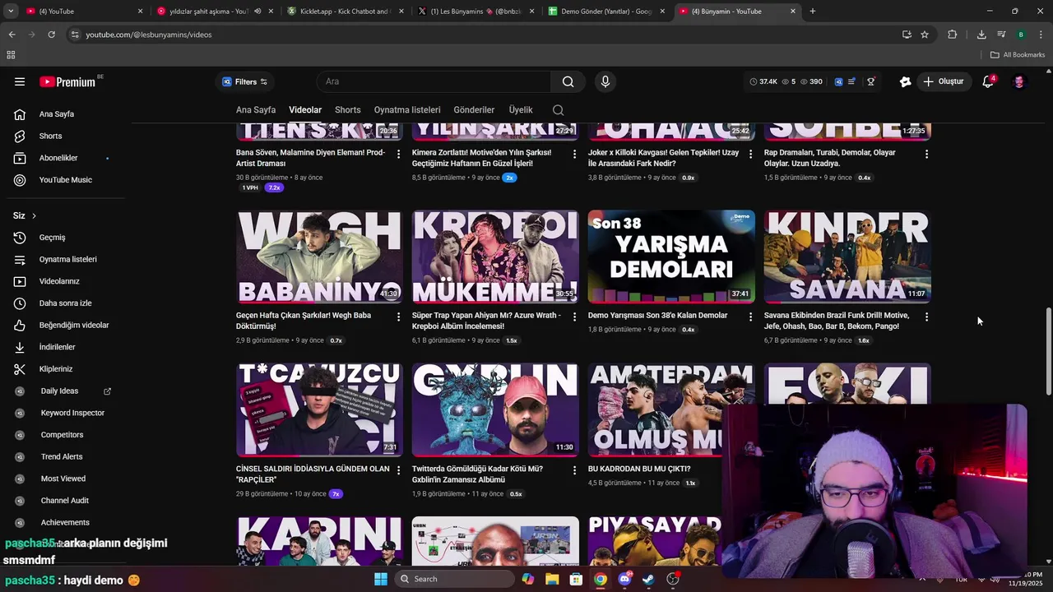Open options menu for 'Demo Yarışması Son 38'e' video
Viewport: 1053px width, 592px height.
click(x=750, y=317)
